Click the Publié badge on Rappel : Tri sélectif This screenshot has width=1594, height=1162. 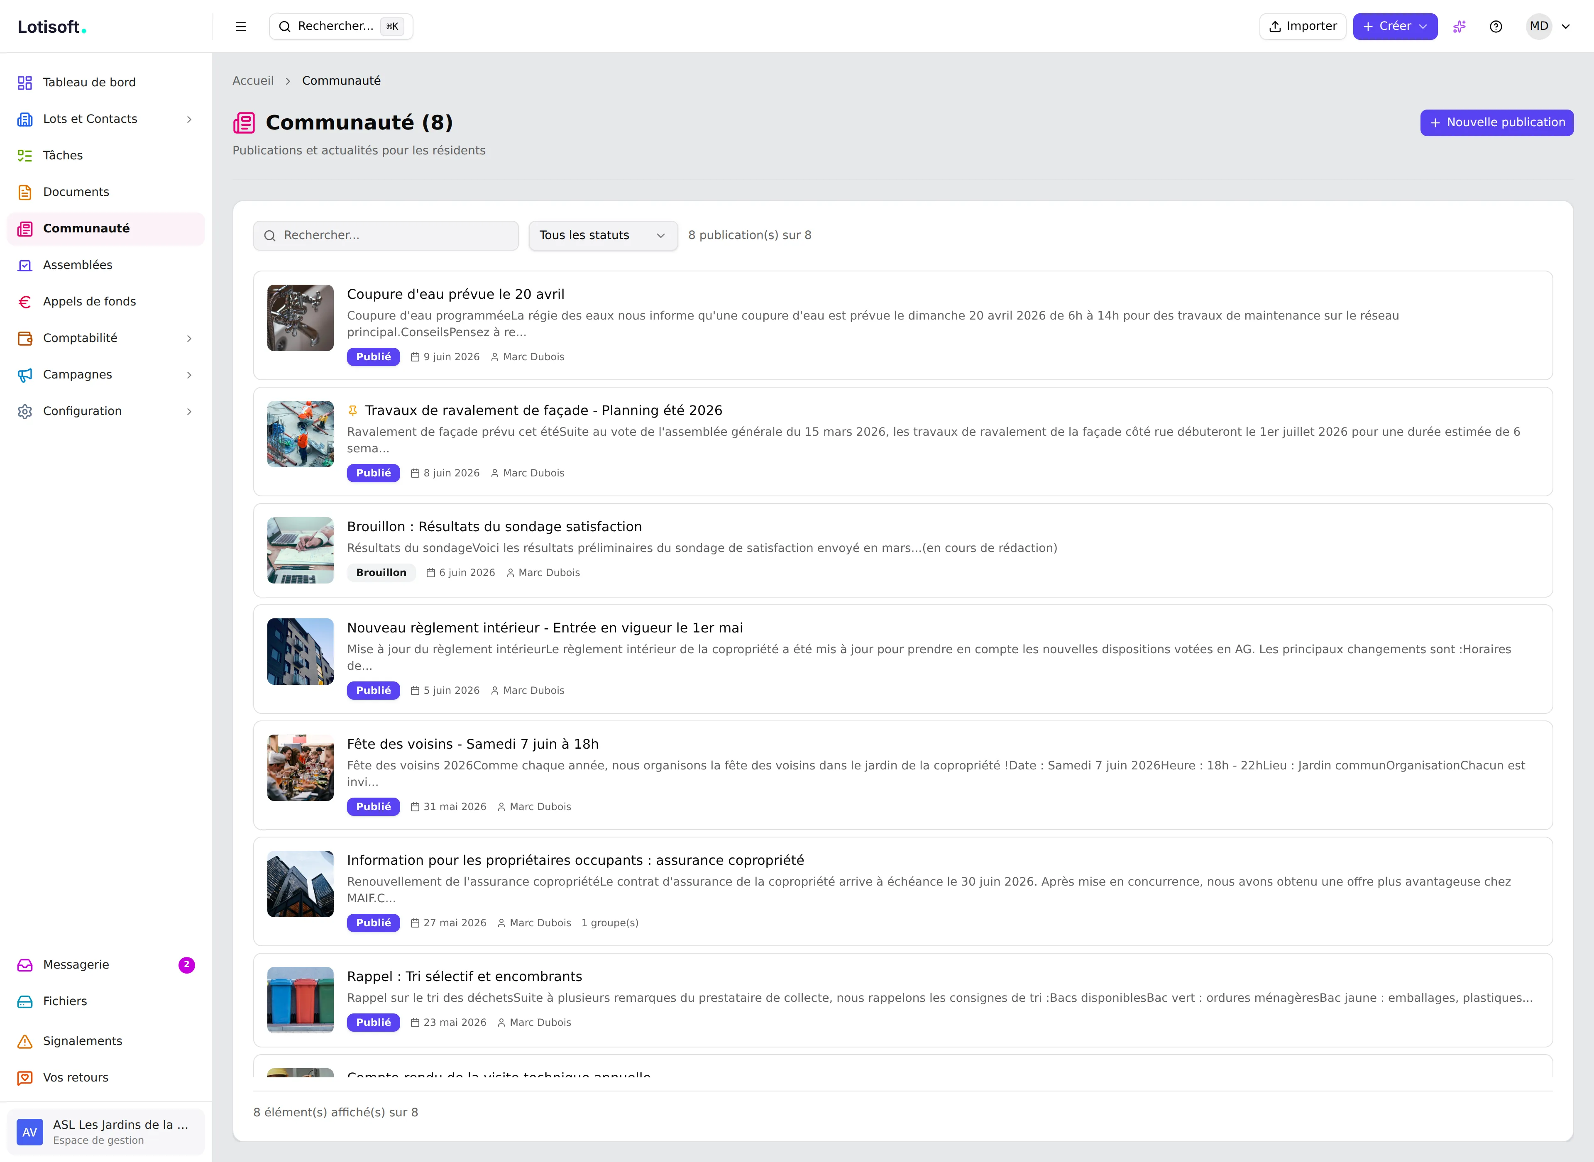pos(374,1023)
